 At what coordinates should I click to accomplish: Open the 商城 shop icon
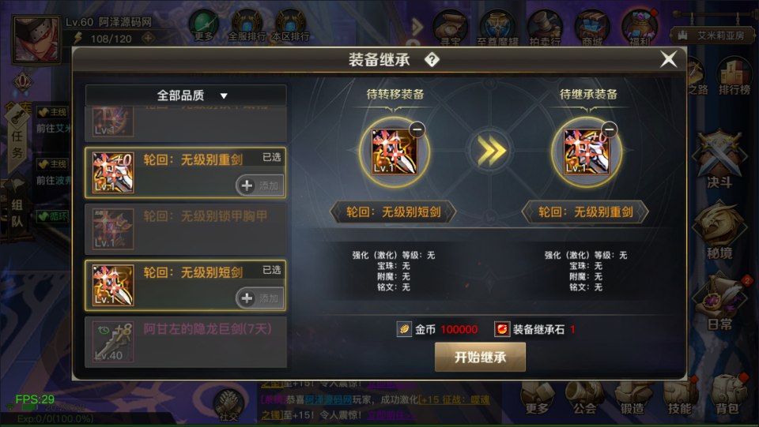(592, 28)
